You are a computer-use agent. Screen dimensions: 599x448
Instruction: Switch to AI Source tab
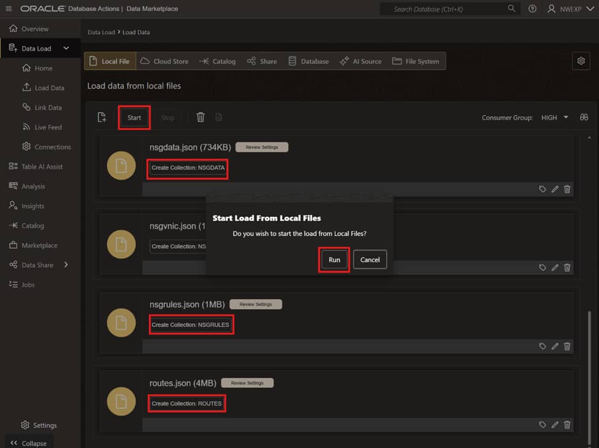coord(360,61)
